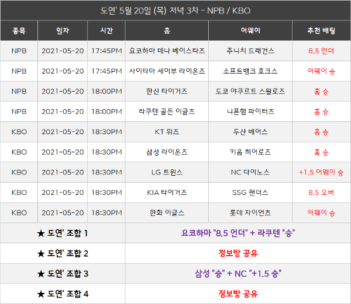Click the 어웨이 column header
The image size is (351, 304).
250,30
